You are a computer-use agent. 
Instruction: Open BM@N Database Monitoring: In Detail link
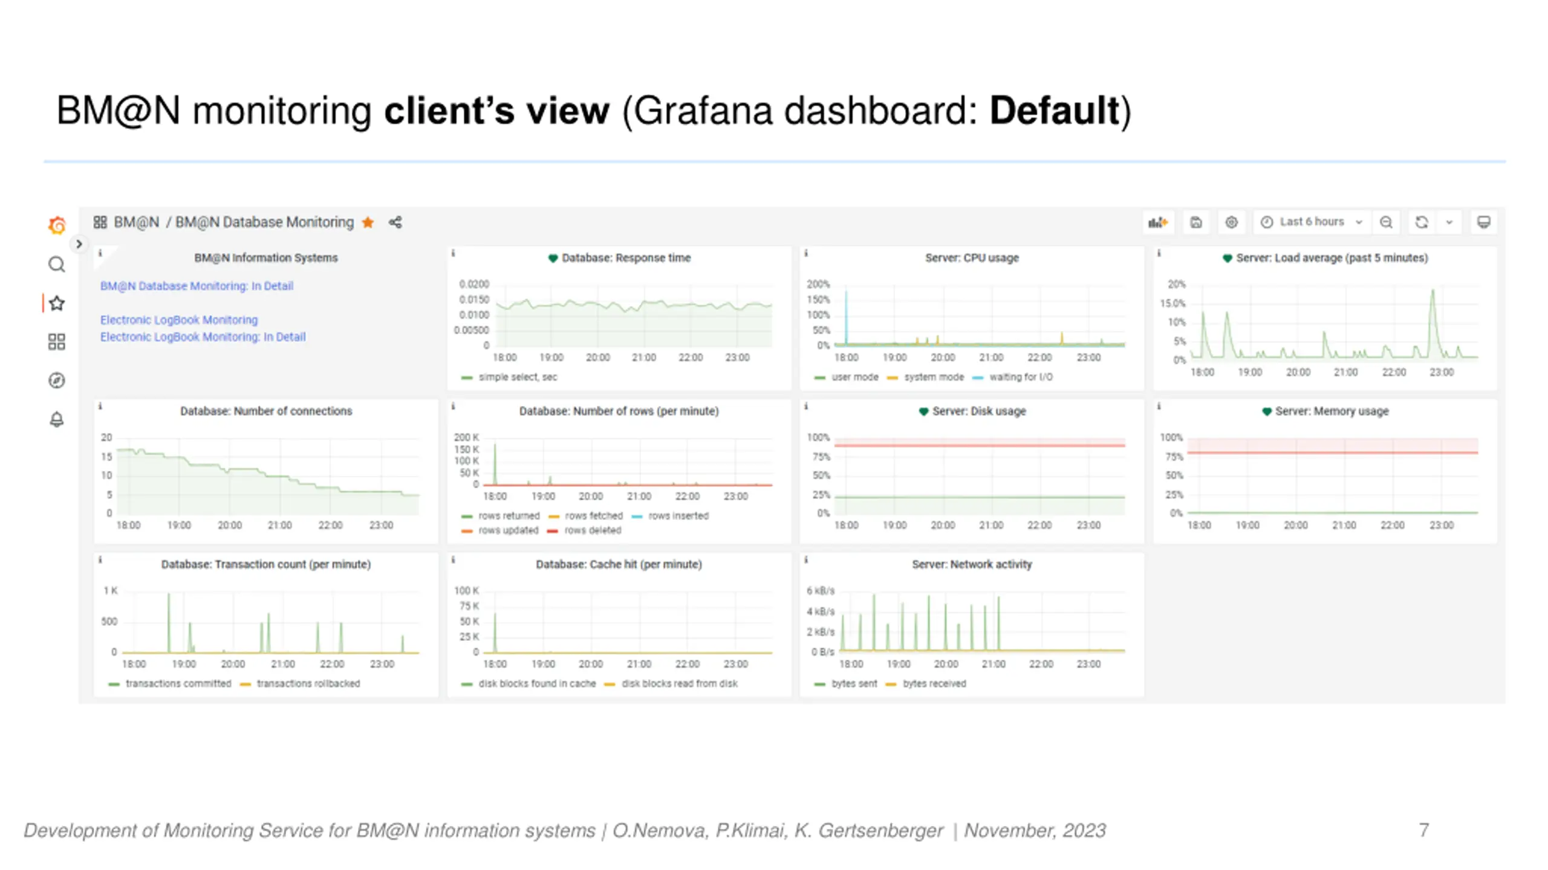click(x=197, y=286)
